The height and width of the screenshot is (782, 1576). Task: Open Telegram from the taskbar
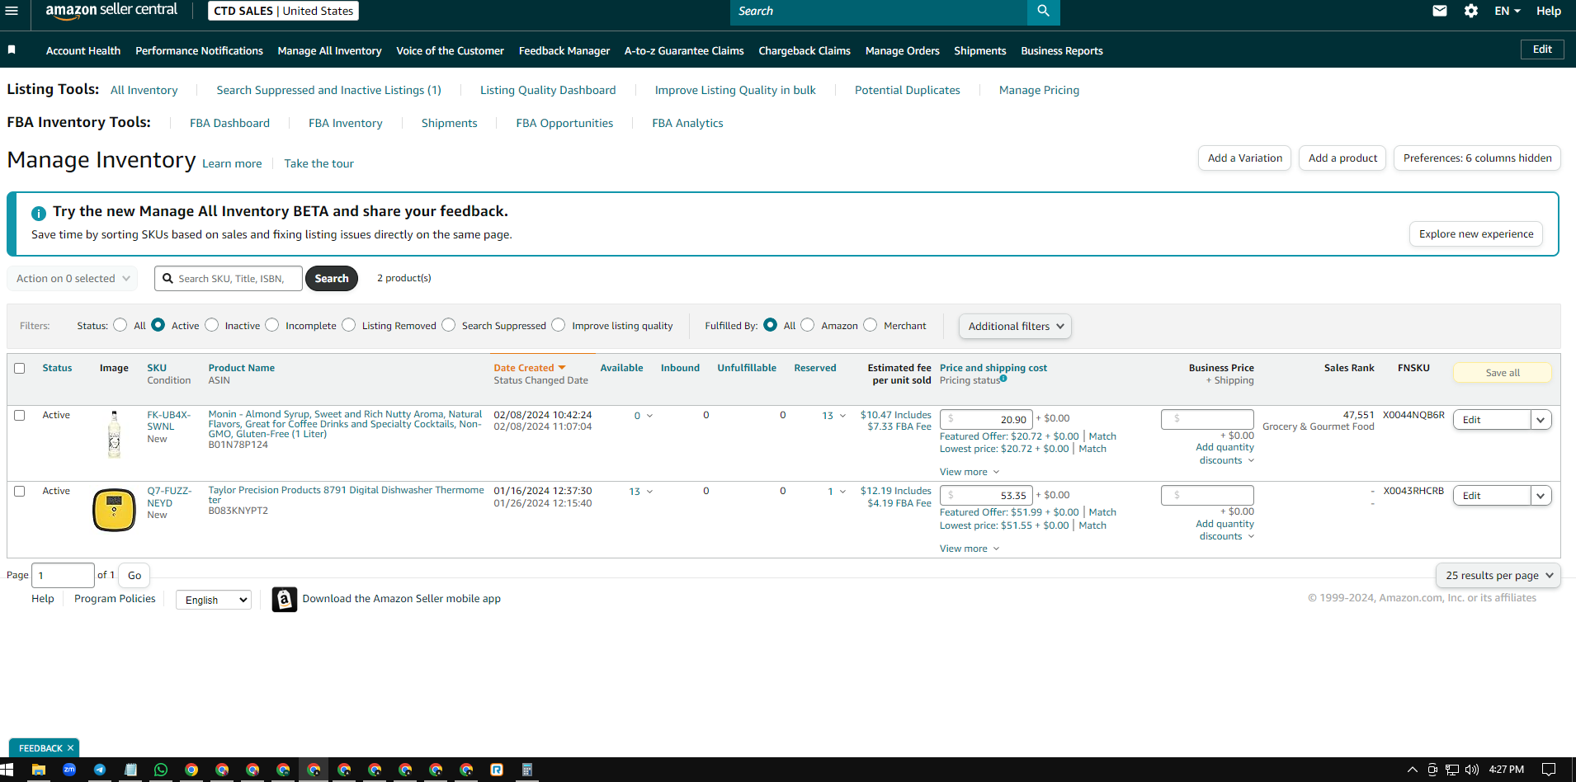coord(100,770)
